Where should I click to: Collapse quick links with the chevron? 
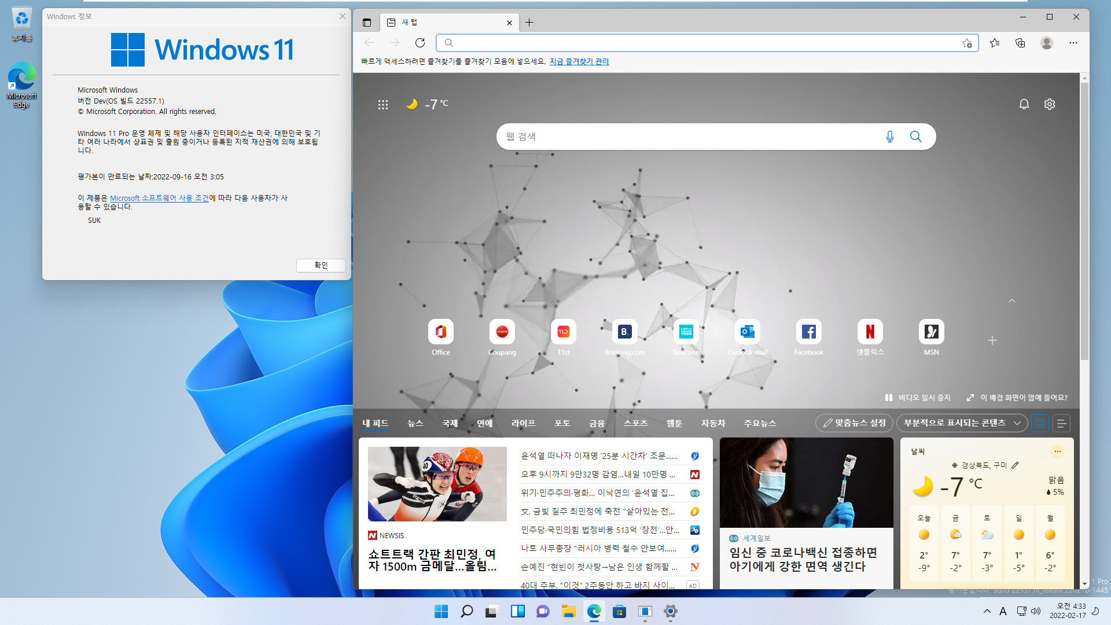1011,301
